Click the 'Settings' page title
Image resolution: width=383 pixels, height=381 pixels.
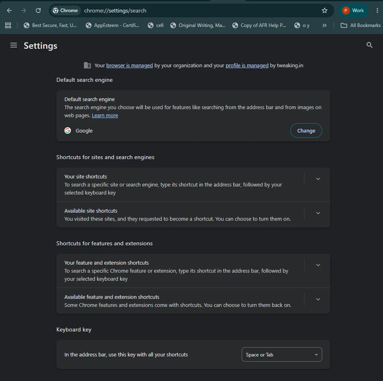(x=40, y=46)
